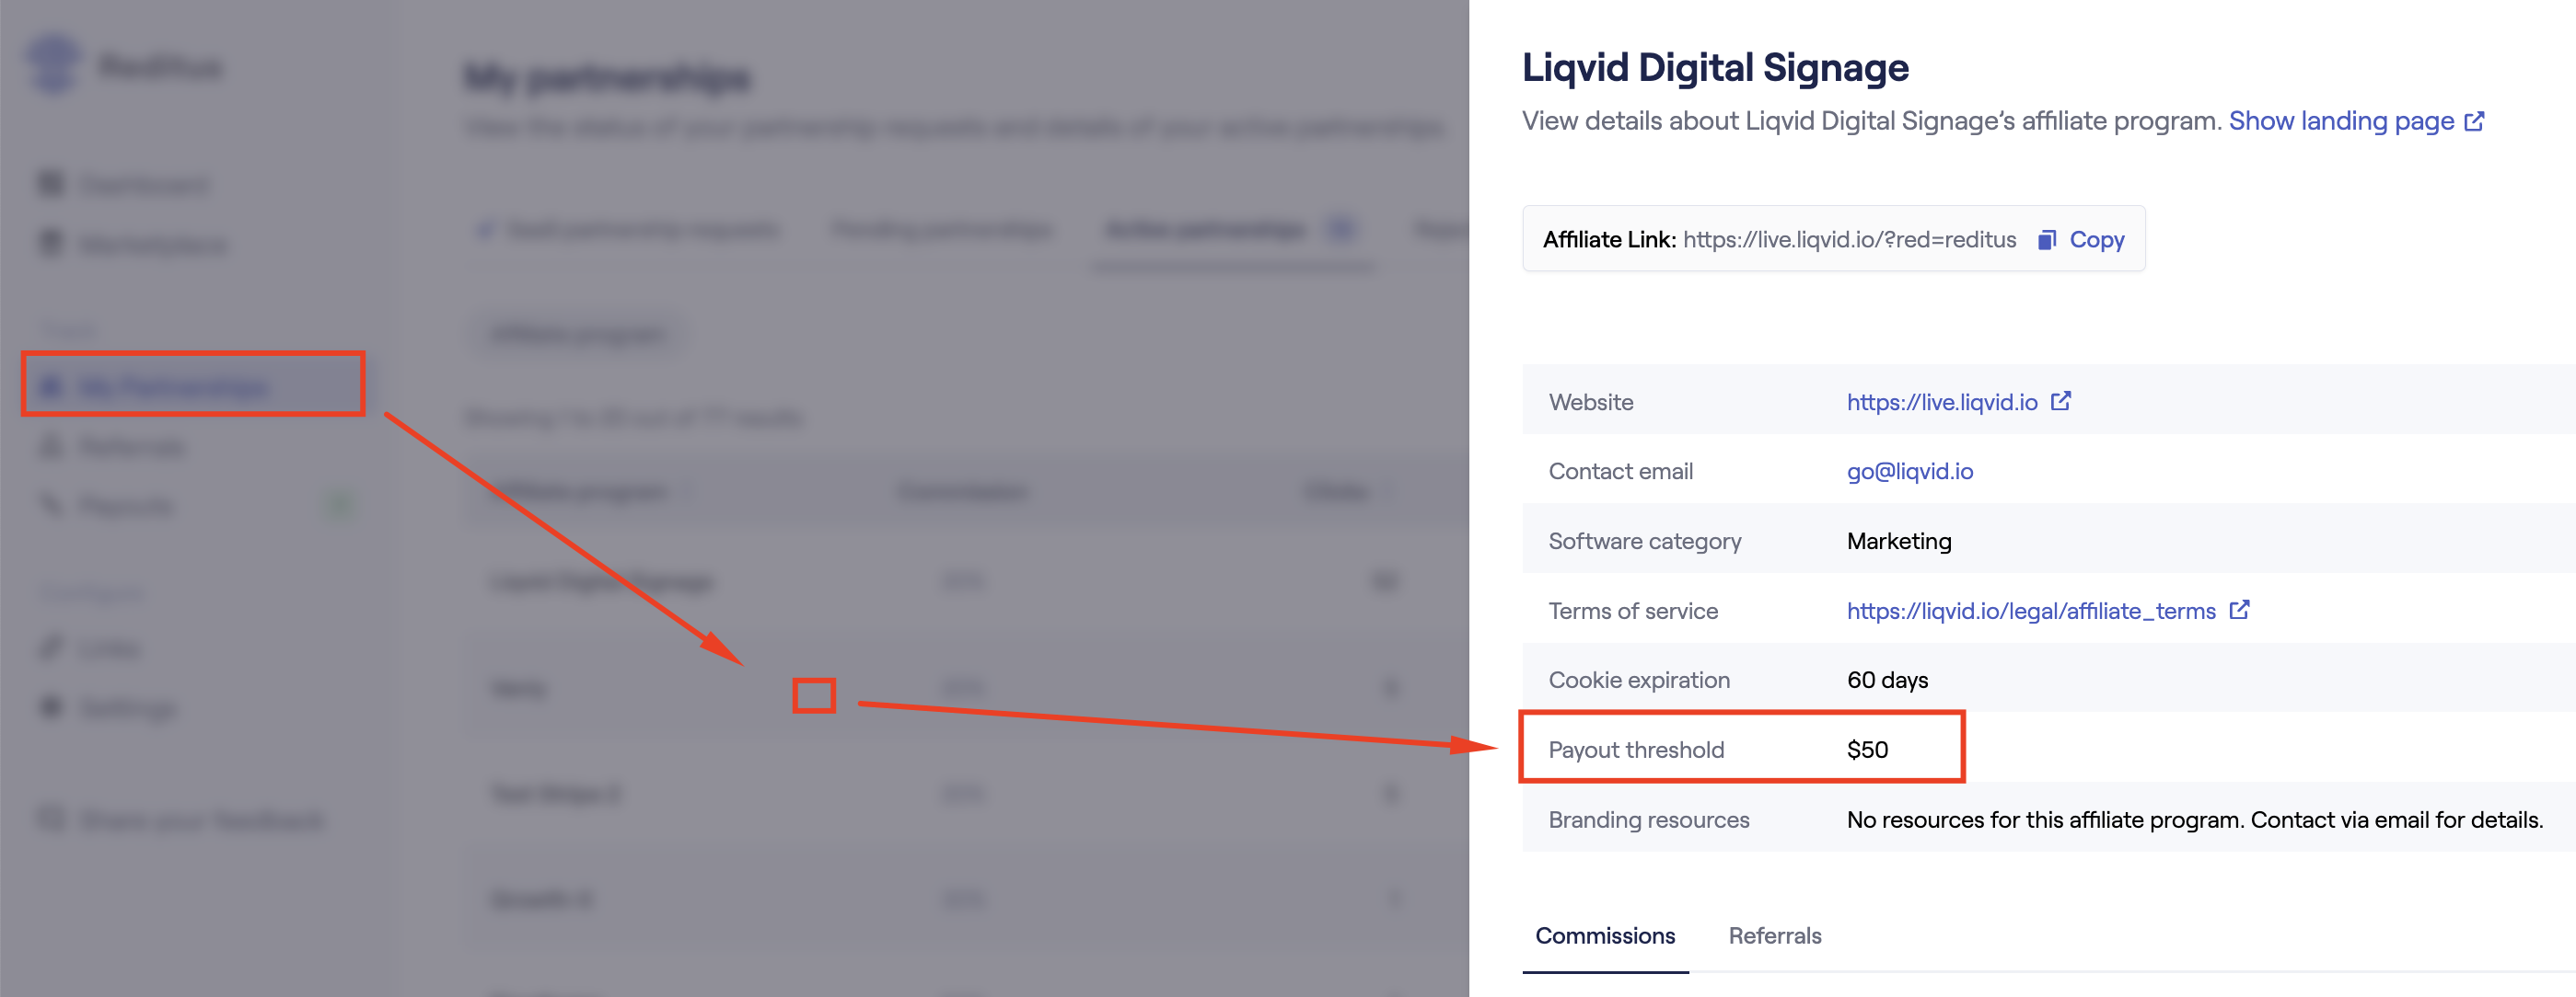Click the Reditus logo at top left
This screenshot has width=2576, height=997.
click(x=124, y=65)
